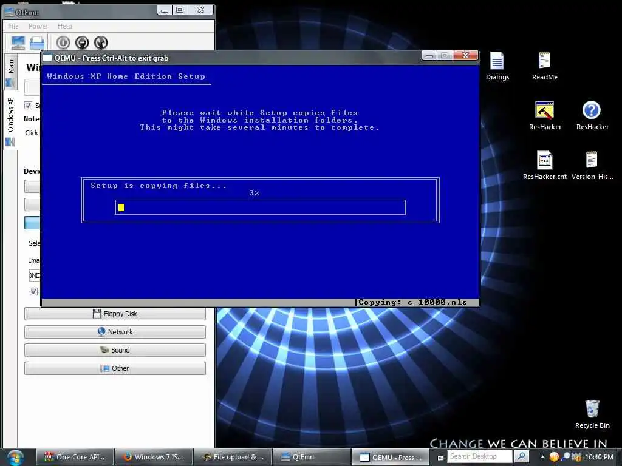Viewport: 622px width, 466px height.
Task: Click the "Copying: c_10000.nls" status text
Action: click(x=412, y=302)
